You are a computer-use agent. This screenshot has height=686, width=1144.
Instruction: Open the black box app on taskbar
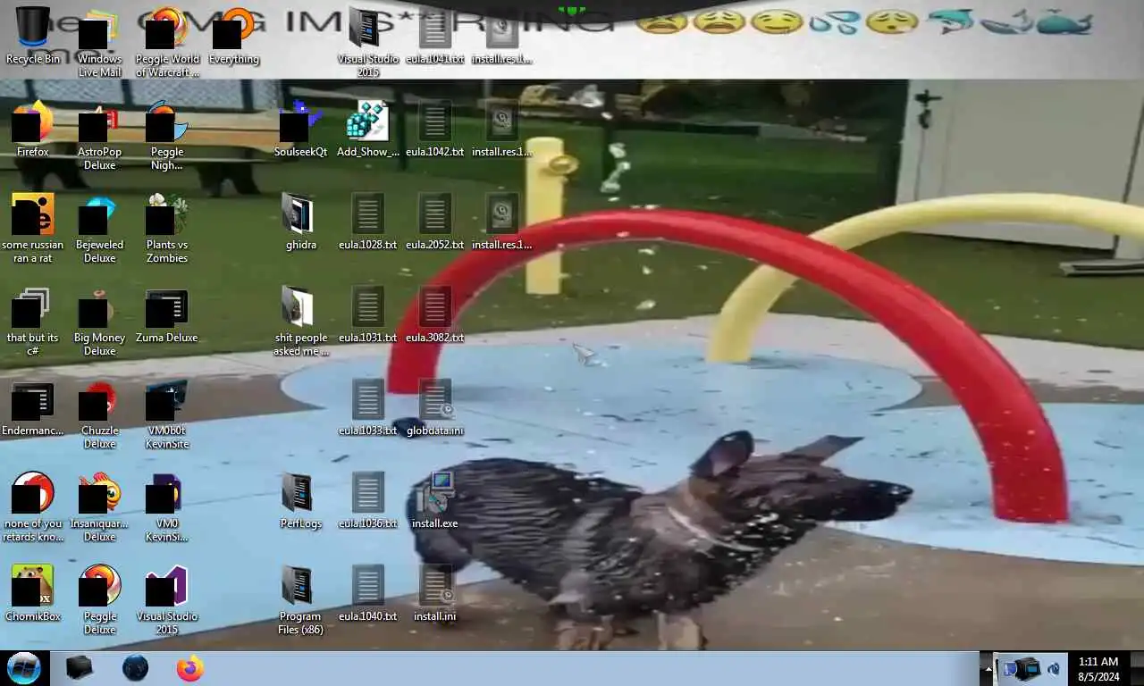point(80,668)
